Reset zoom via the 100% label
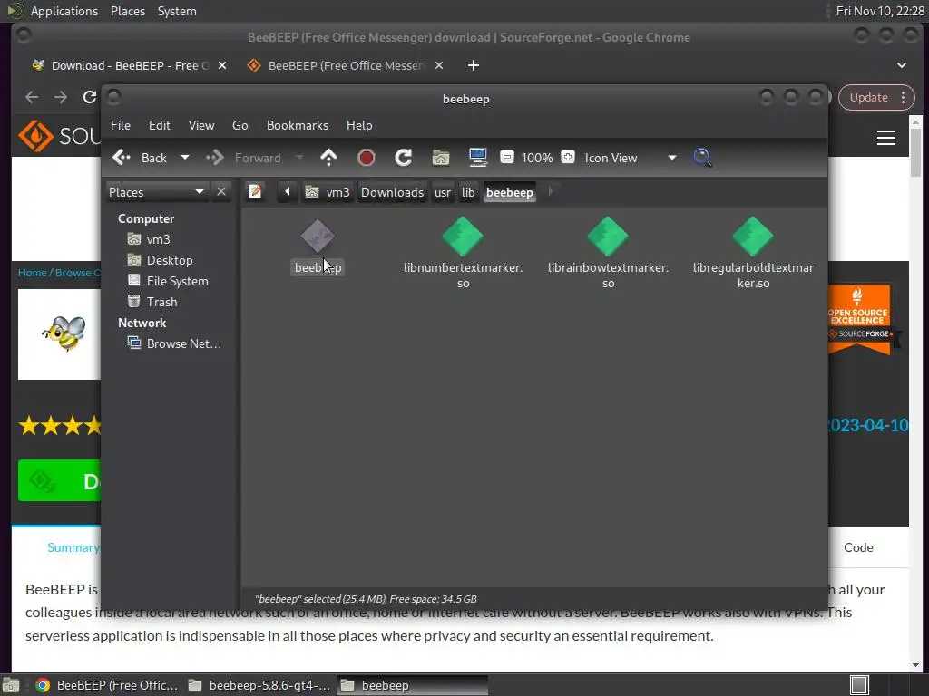929x696 pixels. tap(537, 158)
